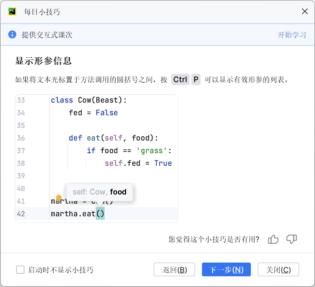Click the 'def eat(self, food):' line
Viewport: 315px width, 287px height.
pos(113,138)
